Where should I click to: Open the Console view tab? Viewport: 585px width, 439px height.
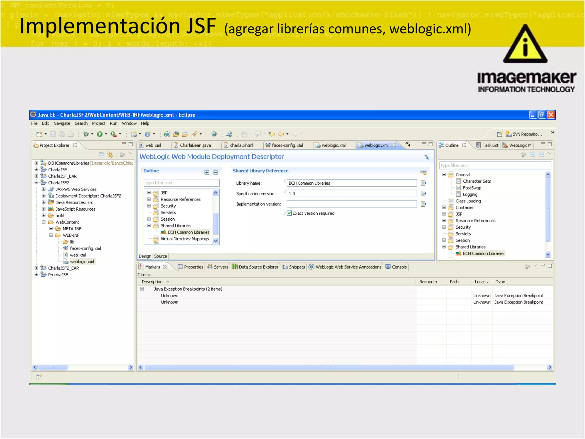click(396, 267)
